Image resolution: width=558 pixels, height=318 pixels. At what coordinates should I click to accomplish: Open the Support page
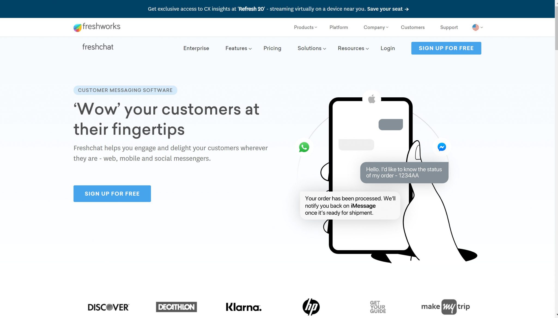pos(449,27)
